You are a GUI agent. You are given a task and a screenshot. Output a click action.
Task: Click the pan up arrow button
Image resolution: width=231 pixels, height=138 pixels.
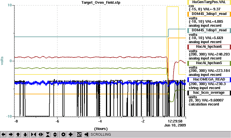(18, 135)
